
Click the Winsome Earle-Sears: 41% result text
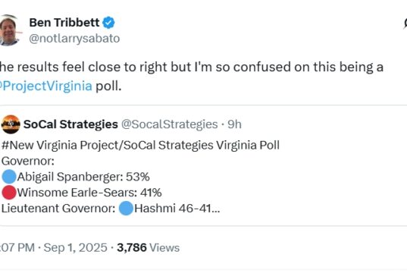pyautogui.click(x=89, y=193)
